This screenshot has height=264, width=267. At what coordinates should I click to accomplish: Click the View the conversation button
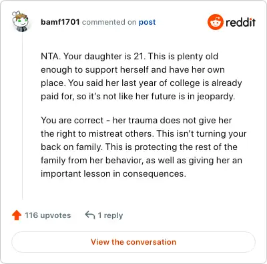tap(133, 242)
